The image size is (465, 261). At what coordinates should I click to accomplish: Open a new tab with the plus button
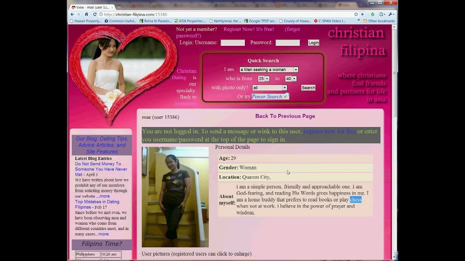(118, 7)
